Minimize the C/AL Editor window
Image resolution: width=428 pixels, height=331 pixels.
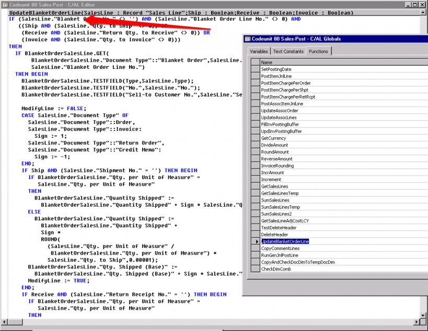tap(408, 5)
